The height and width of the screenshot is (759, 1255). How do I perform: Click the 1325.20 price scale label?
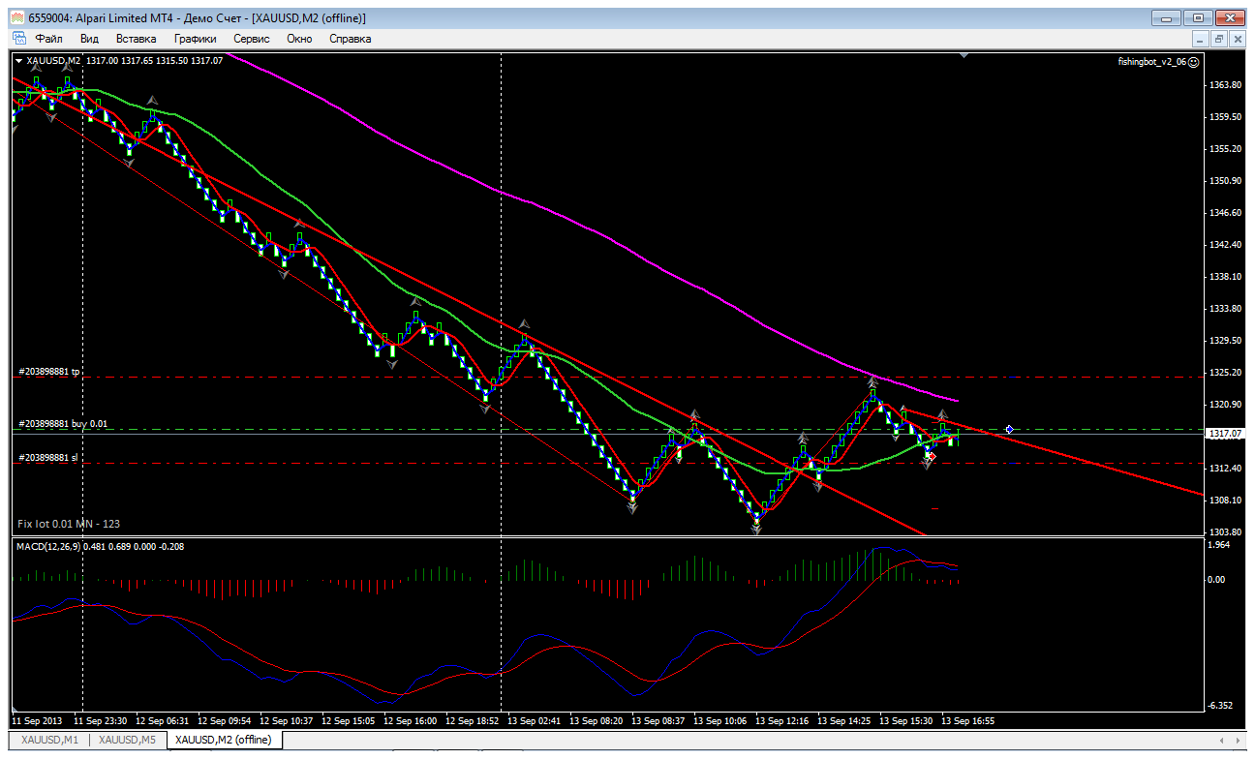pyautogui.click(x=1225, y=373)
